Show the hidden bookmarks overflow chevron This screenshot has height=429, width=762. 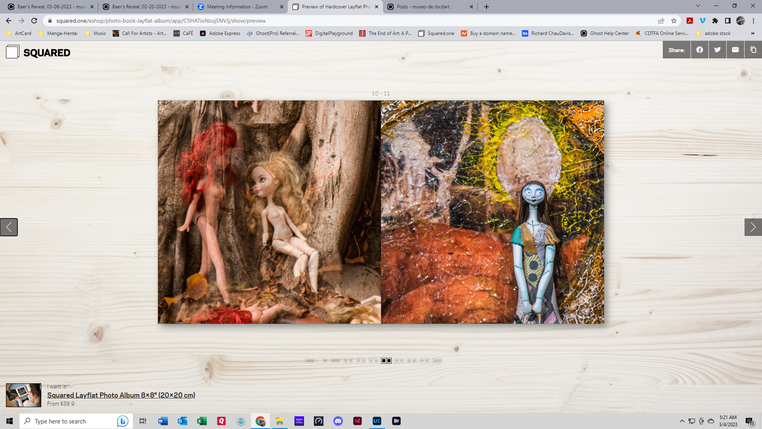point(752,33)
